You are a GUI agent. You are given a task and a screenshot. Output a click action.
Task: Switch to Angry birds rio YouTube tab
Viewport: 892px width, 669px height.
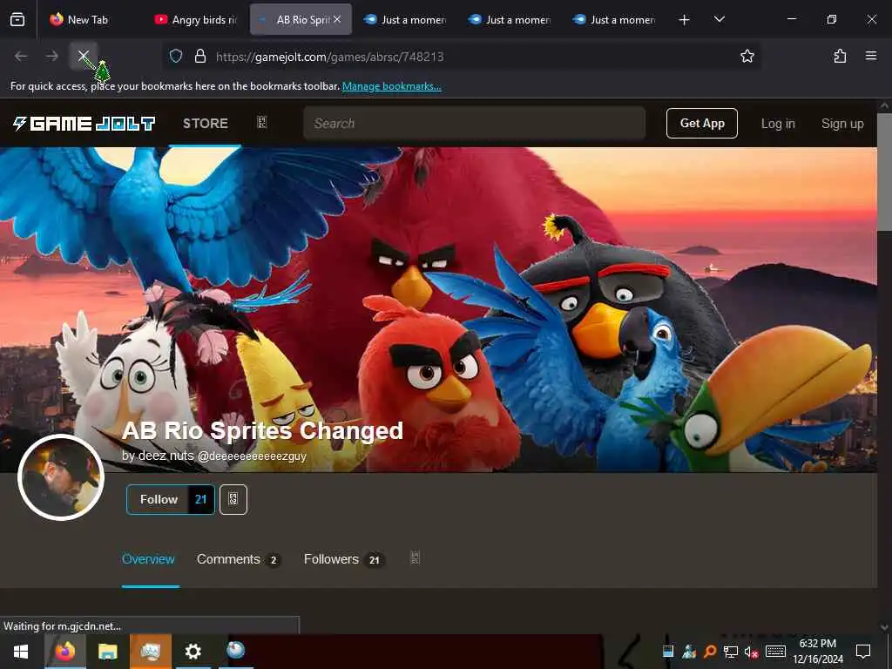pyautogui.click(x=196, y=20)
